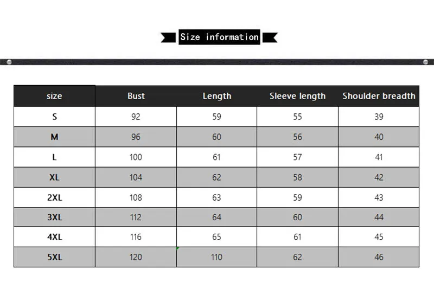This screenshot has width=434, height=282.
Task: Click the right rivet on divider bar
Action: tap(426, 62)
